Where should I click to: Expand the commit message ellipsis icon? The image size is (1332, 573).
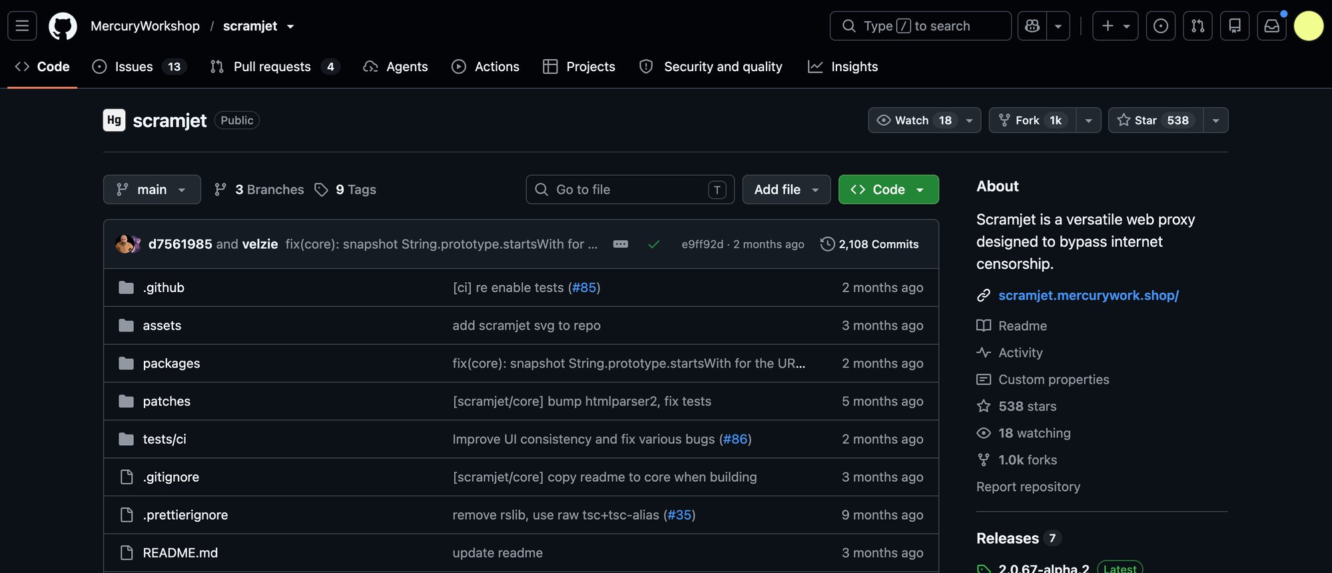tap(621, 244)
